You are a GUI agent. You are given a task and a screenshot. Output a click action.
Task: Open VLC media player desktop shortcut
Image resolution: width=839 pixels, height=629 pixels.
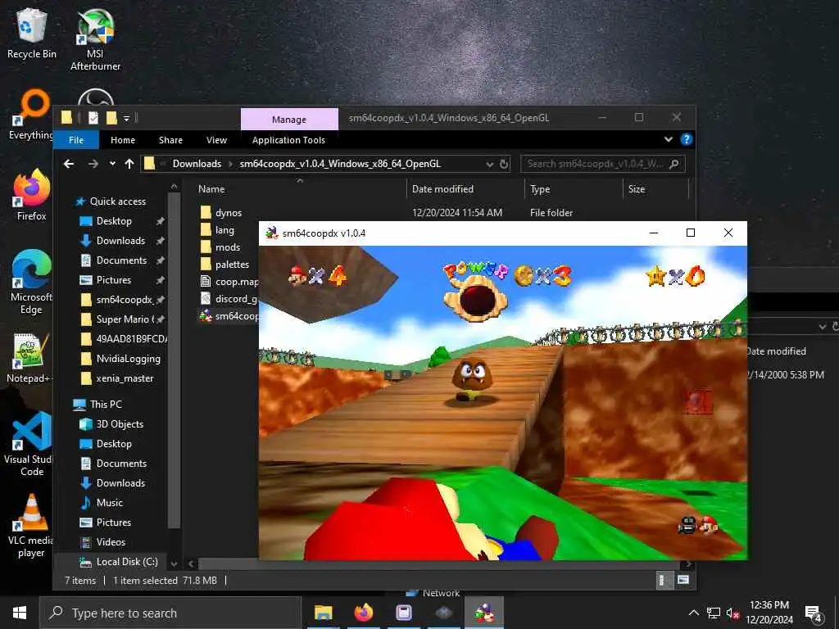pos(31,526)
